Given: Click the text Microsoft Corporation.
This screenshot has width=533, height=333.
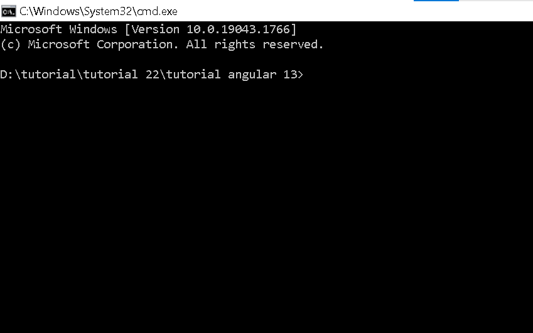Looking at the screenshot, I should pos(103,45).
